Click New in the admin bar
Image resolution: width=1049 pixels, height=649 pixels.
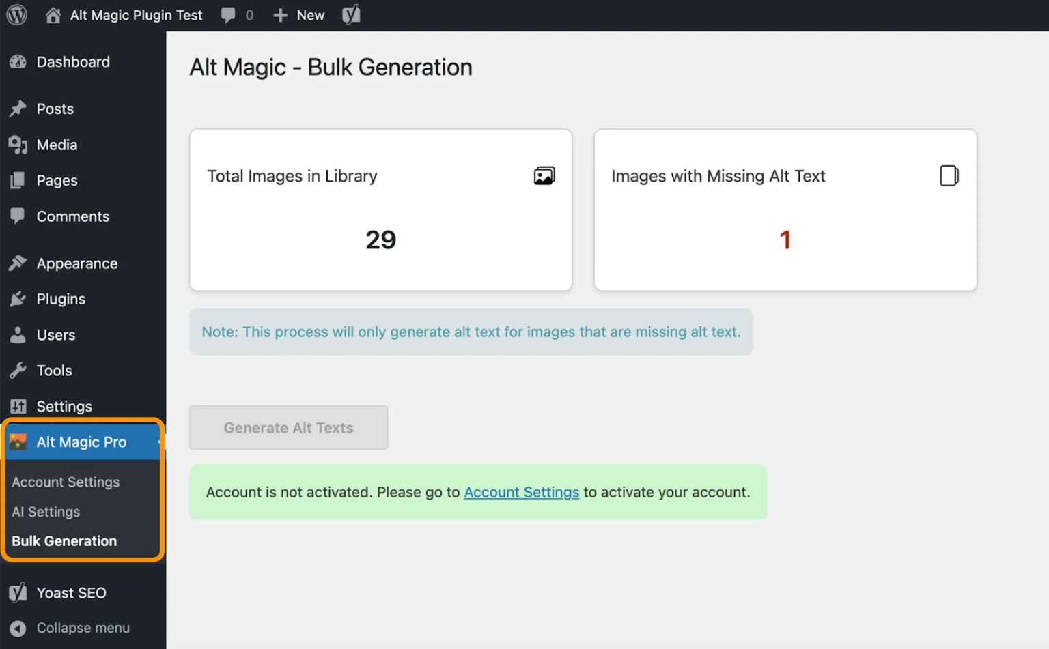tap(310, 15)
